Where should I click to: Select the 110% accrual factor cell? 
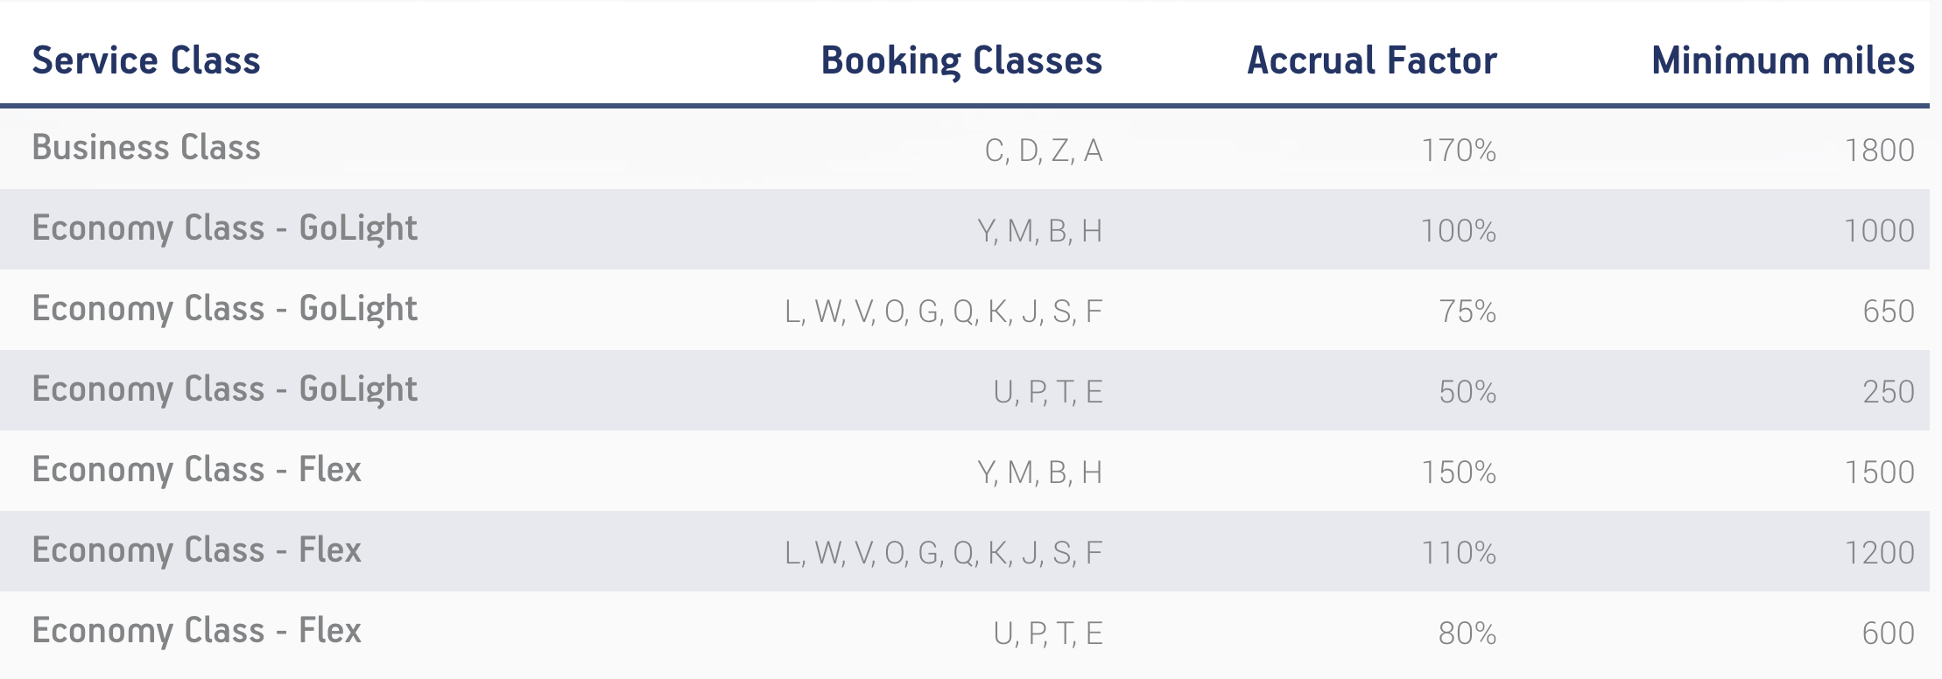pyautogui.click(x=1458, y=553)
